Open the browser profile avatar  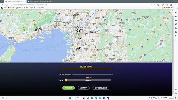(x=171, y=5)
